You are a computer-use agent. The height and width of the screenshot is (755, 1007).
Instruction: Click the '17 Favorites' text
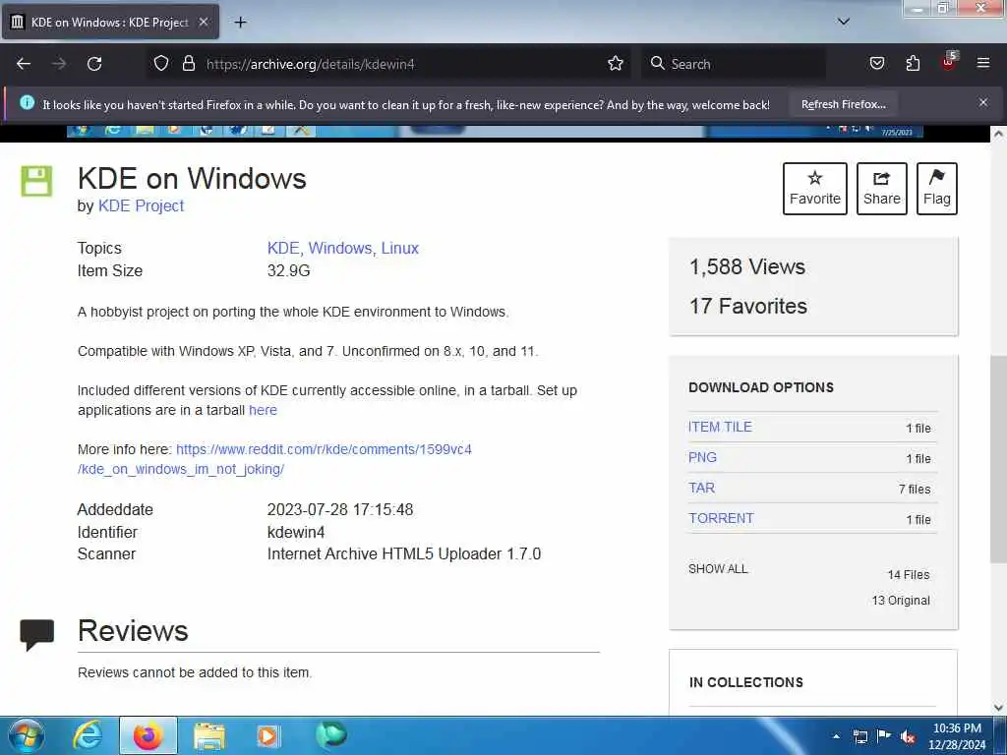[748, 307]
